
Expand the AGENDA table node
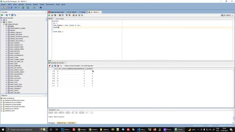coord(6,30)
